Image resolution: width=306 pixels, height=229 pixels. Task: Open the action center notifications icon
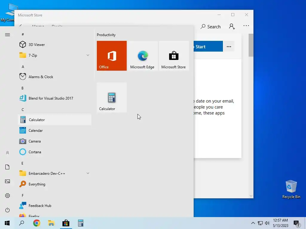[x=297, y=223]
